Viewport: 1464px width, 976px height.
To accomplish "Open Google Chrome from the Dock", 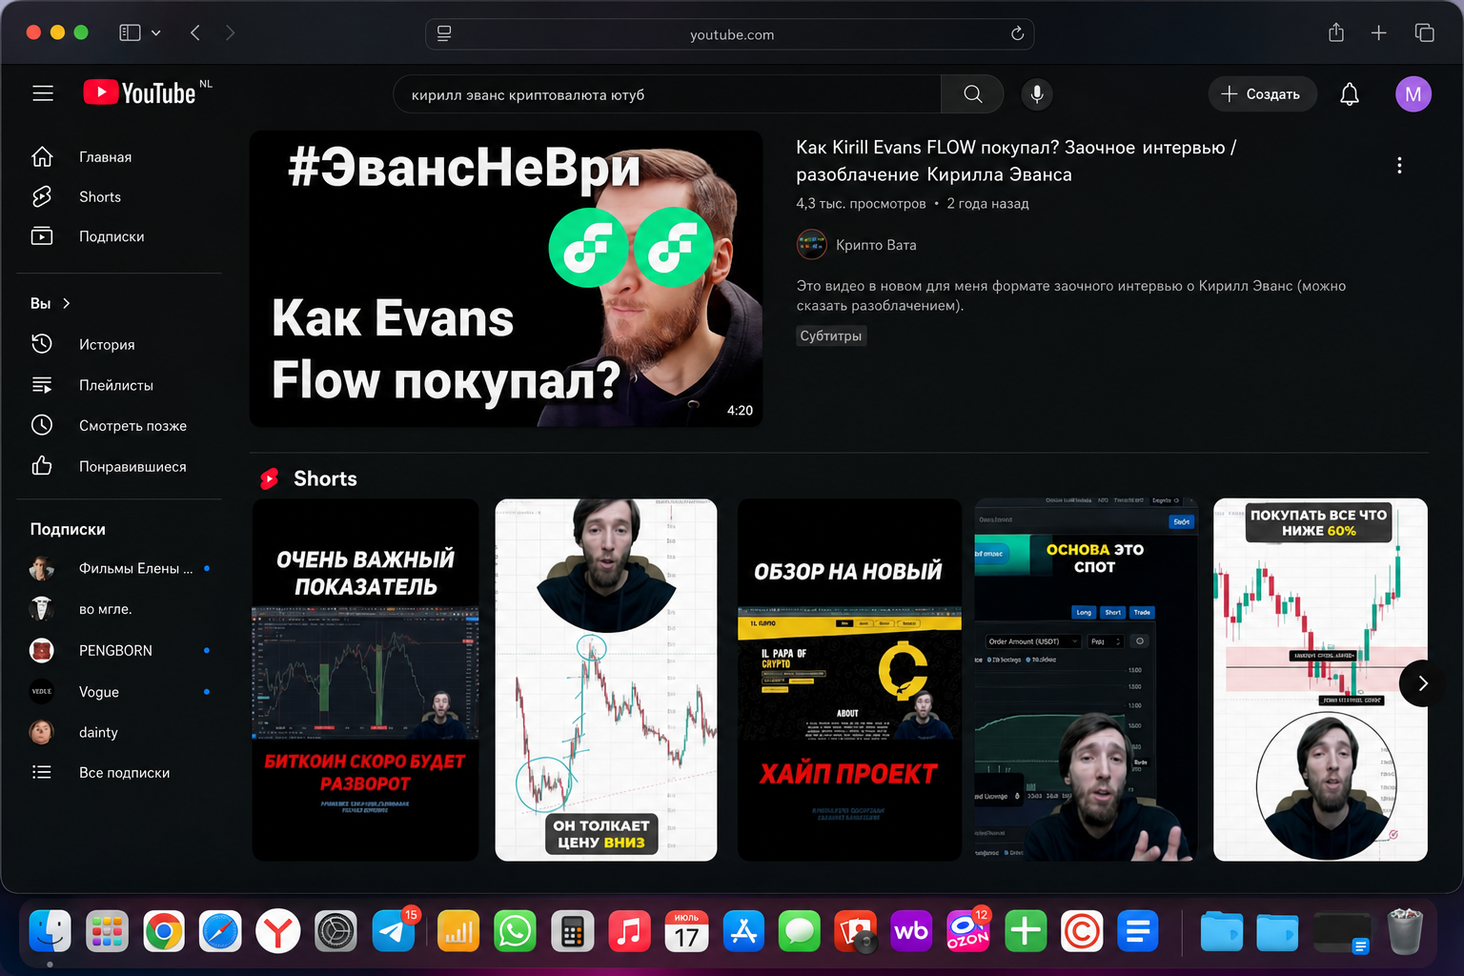I will [x=164, y=931].
